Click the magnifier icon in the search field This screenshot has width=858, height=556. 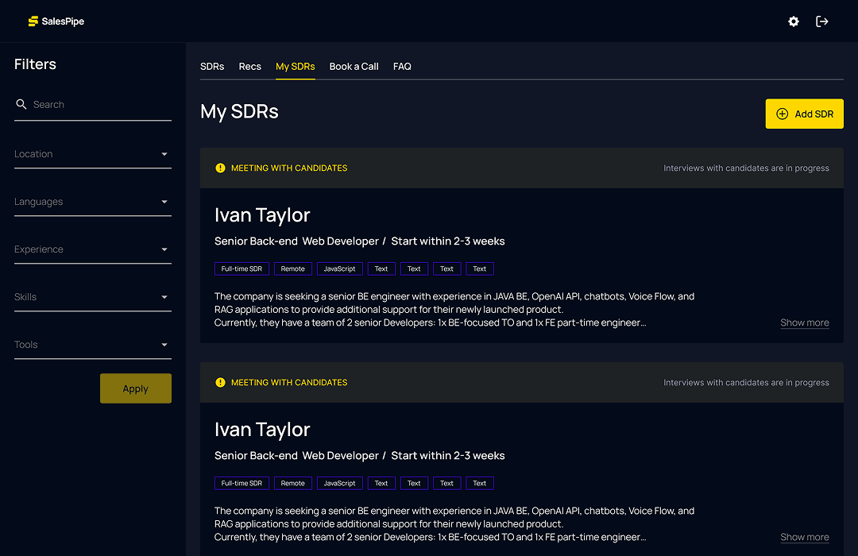point(21,104)
